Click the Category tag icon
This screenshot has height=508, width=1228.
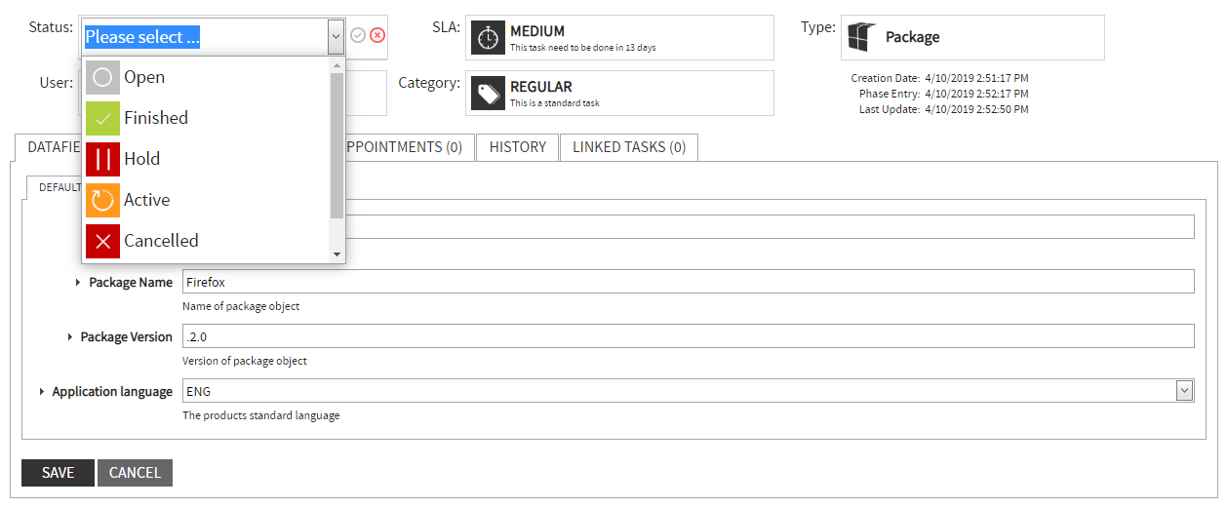click(x=488, y=94)
